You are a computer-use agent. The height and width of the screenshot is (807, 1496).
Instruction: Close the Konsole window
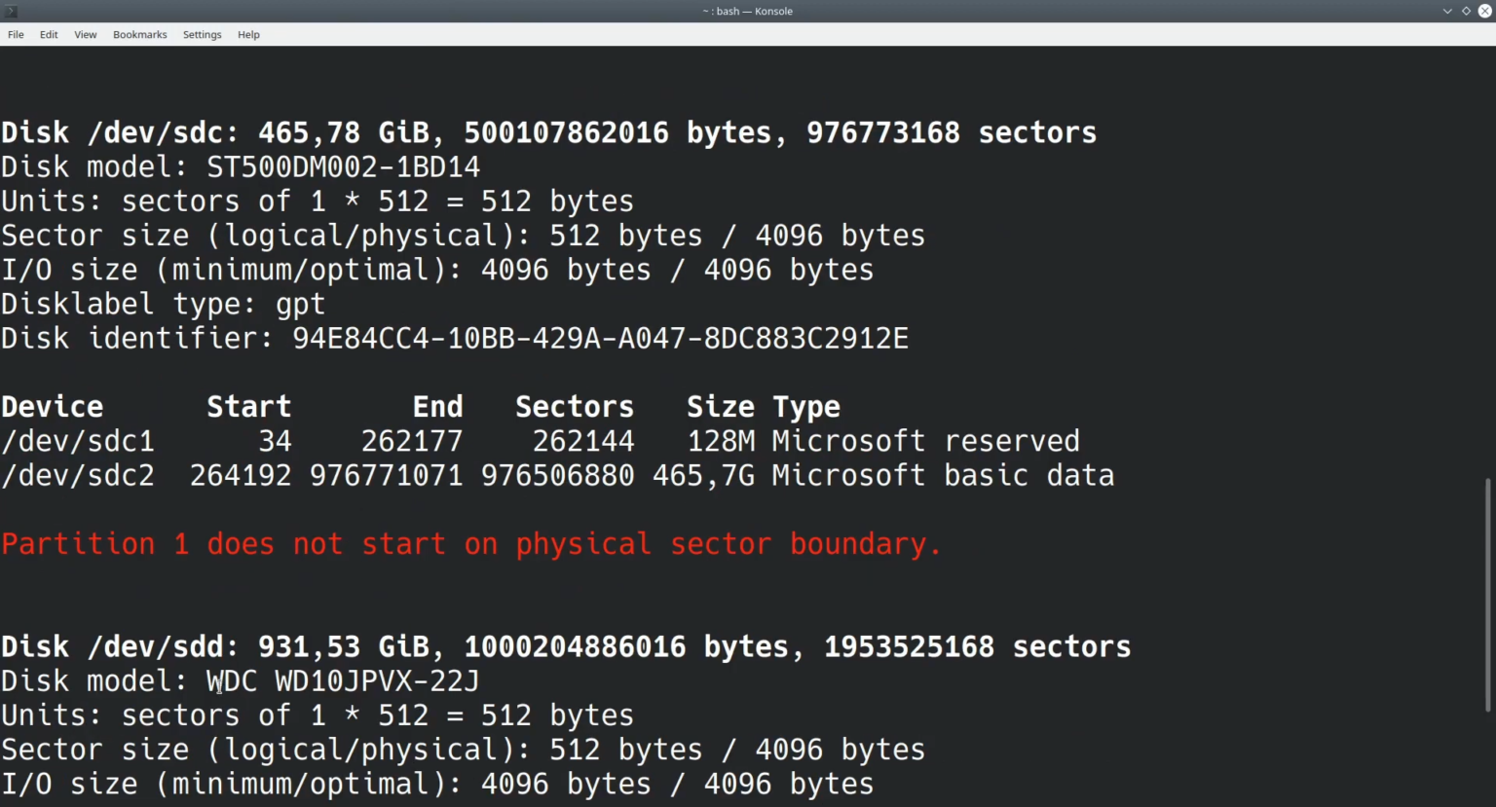pyautogui.click(x=1484, y=11)
